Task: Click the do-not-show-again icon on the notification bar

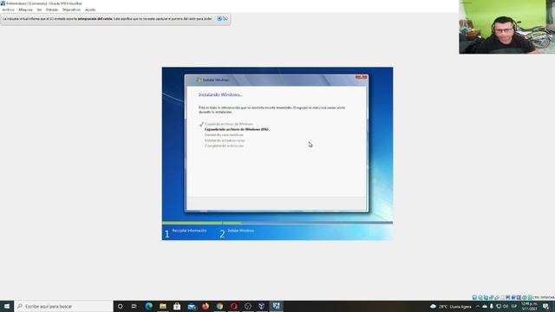Action: pyautogui.click(x=225, y=18)
